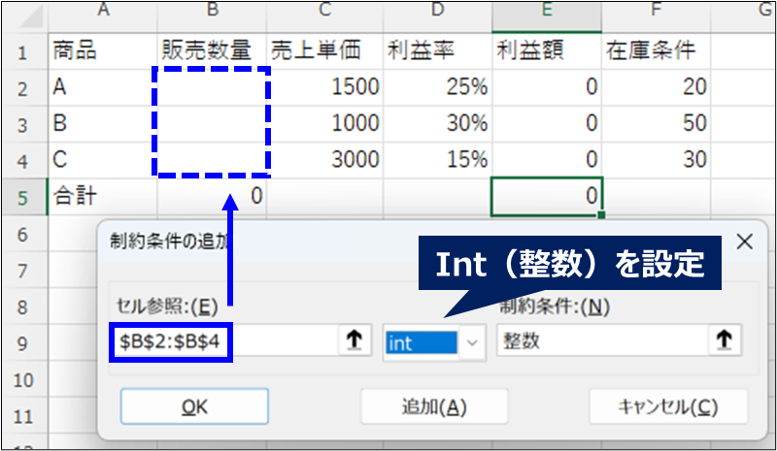The image size is (777, 451).
Task: Click the 制約条件 input field showing 整数
Action: 602,342
